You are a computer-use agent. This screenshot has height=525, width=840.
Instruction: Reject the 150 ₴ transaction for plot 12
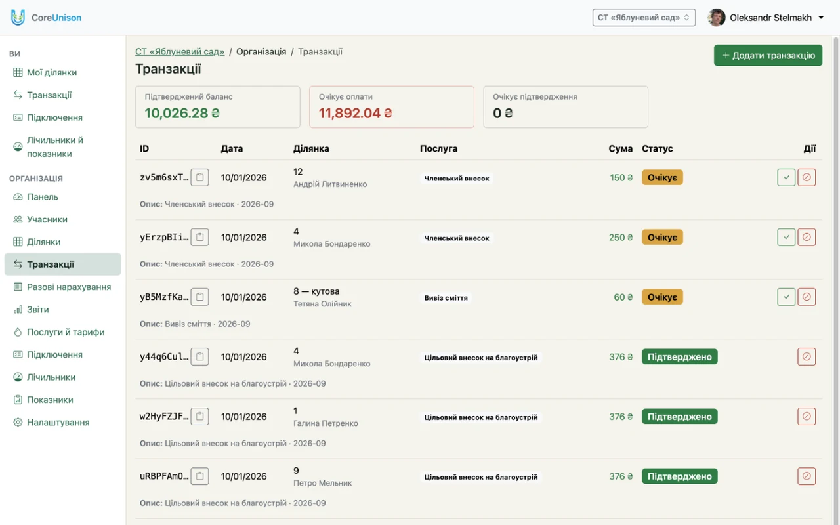pyautogui.click(x=807, y=177)
